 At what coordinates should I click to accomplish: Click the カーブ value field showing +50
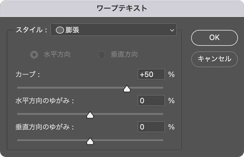(151, 74)
